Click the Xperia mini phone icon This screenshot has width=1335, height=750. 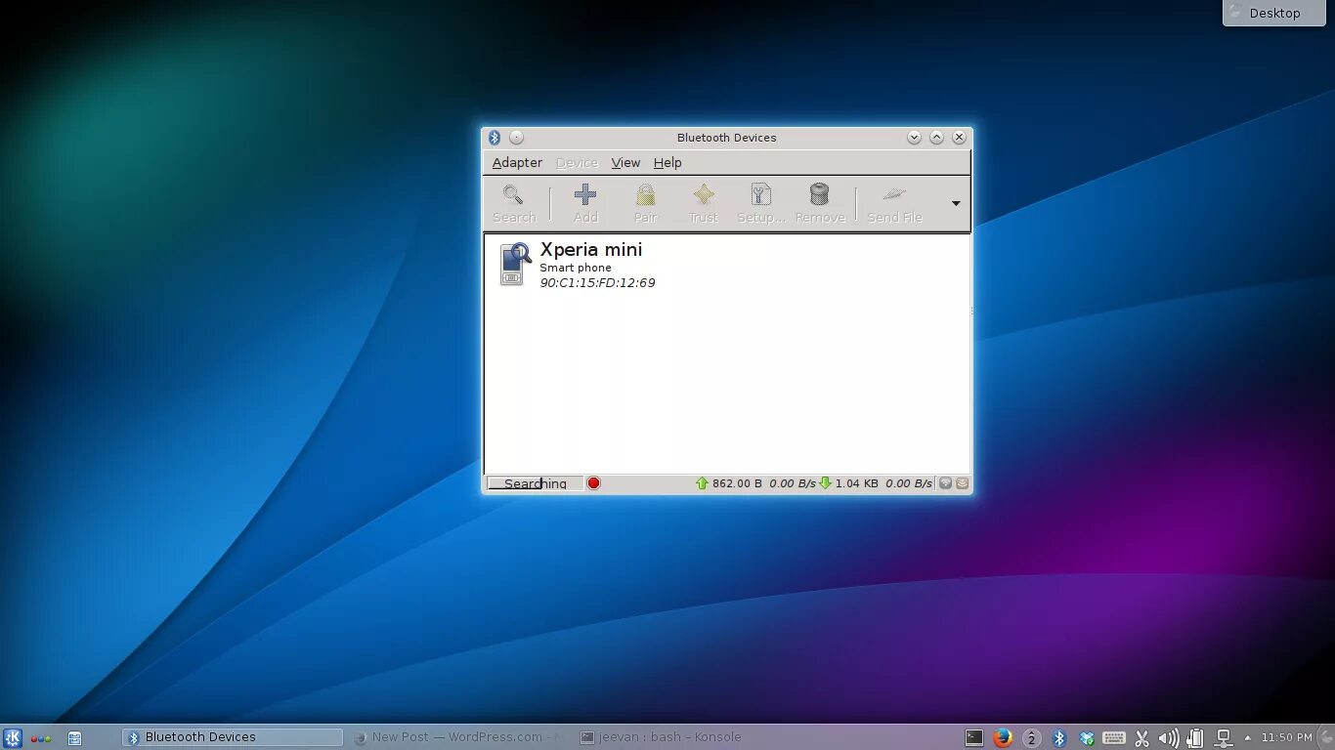tap(515, 264)
